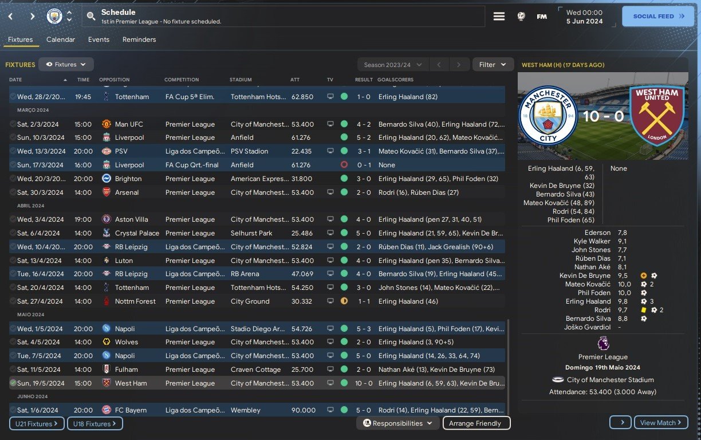Open the hamburger menu icon
701x440 pixels.
pos(499,17)
